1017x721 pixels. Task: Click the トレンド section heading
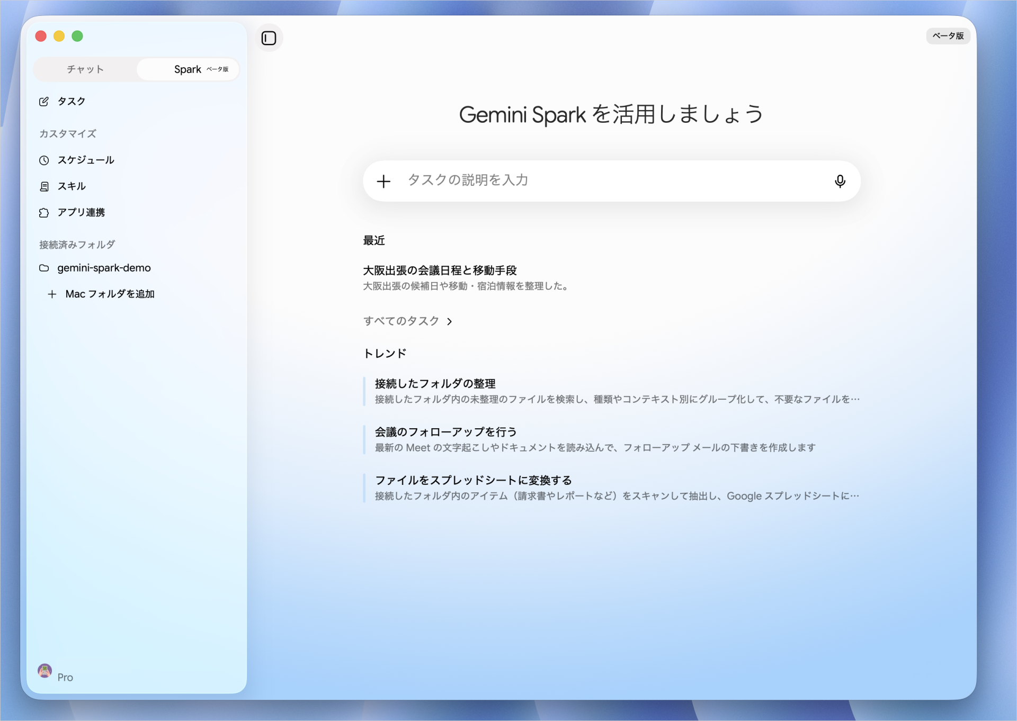385,353
